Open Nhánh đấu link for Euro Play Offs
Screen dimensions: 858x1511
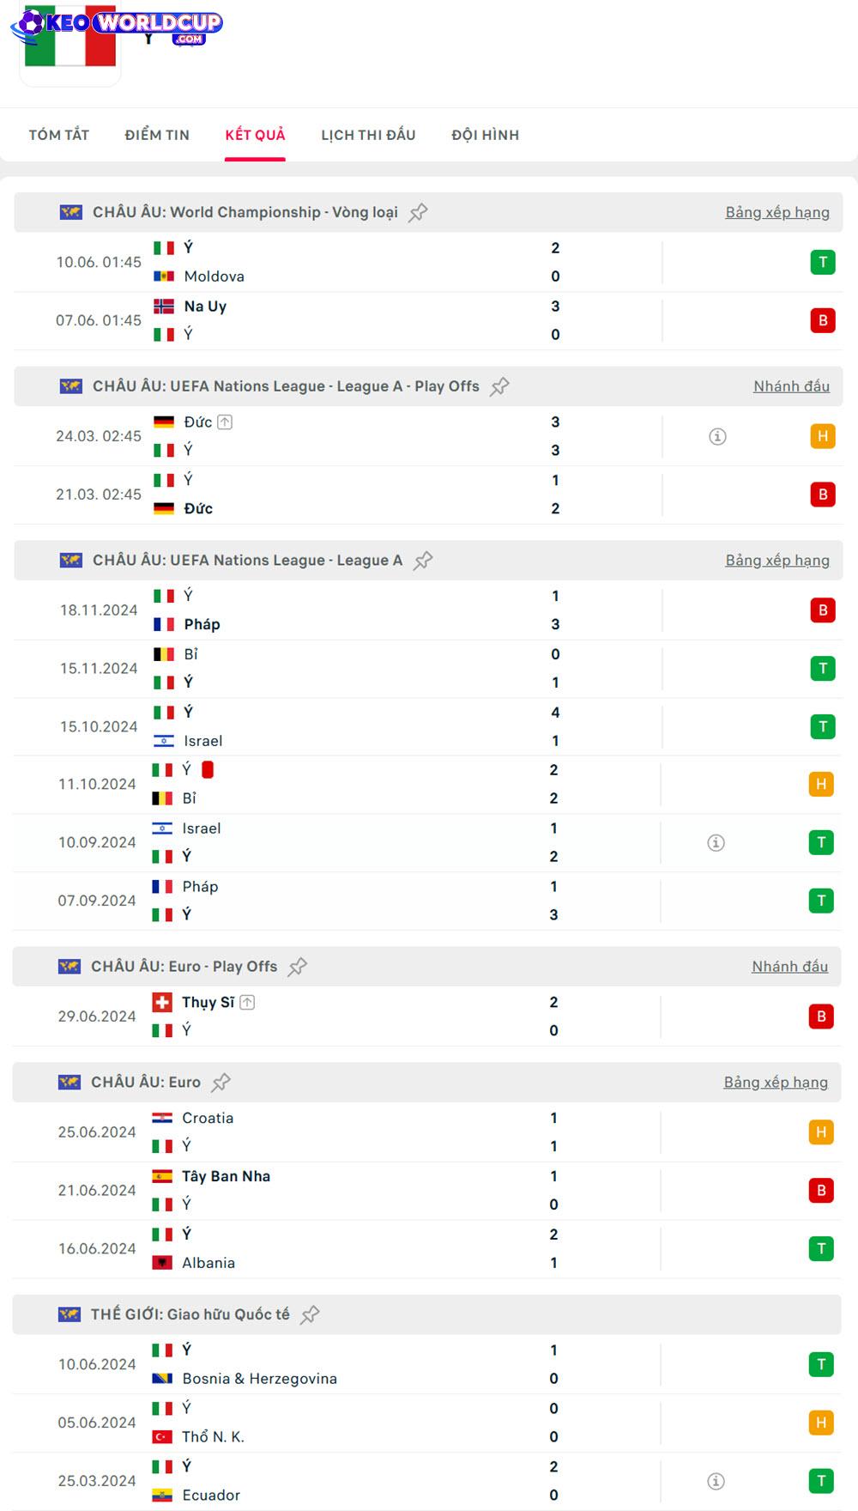790,967
